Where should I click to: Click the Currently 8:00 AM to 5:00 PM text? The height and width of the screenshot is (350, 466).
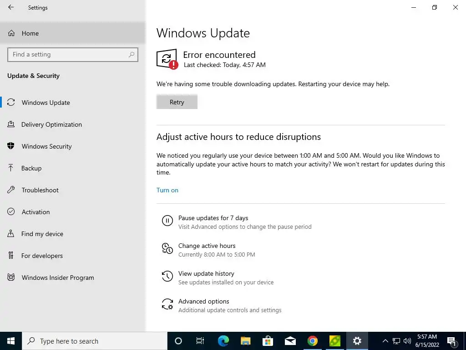[x=217, y=254]
